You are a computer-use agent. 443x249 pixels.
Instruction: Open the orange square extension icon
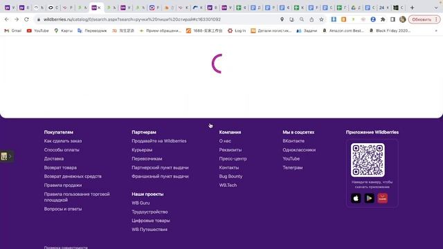pos(343,19)
